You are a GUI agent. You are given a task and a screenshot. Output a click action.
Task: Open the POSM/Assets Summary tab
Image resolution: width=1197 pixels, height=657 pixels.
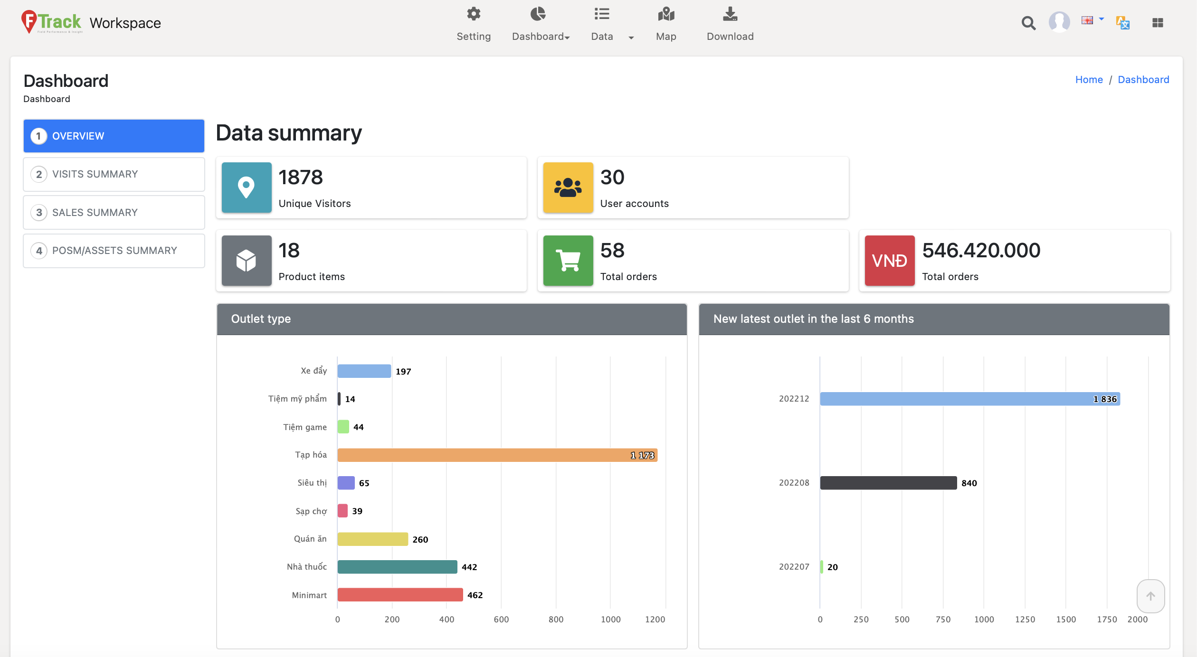coord(114,251)
